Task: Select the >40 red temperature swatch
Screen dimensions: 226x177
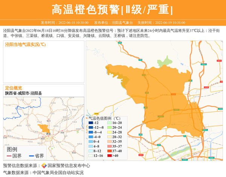Action: coord(109,156)
